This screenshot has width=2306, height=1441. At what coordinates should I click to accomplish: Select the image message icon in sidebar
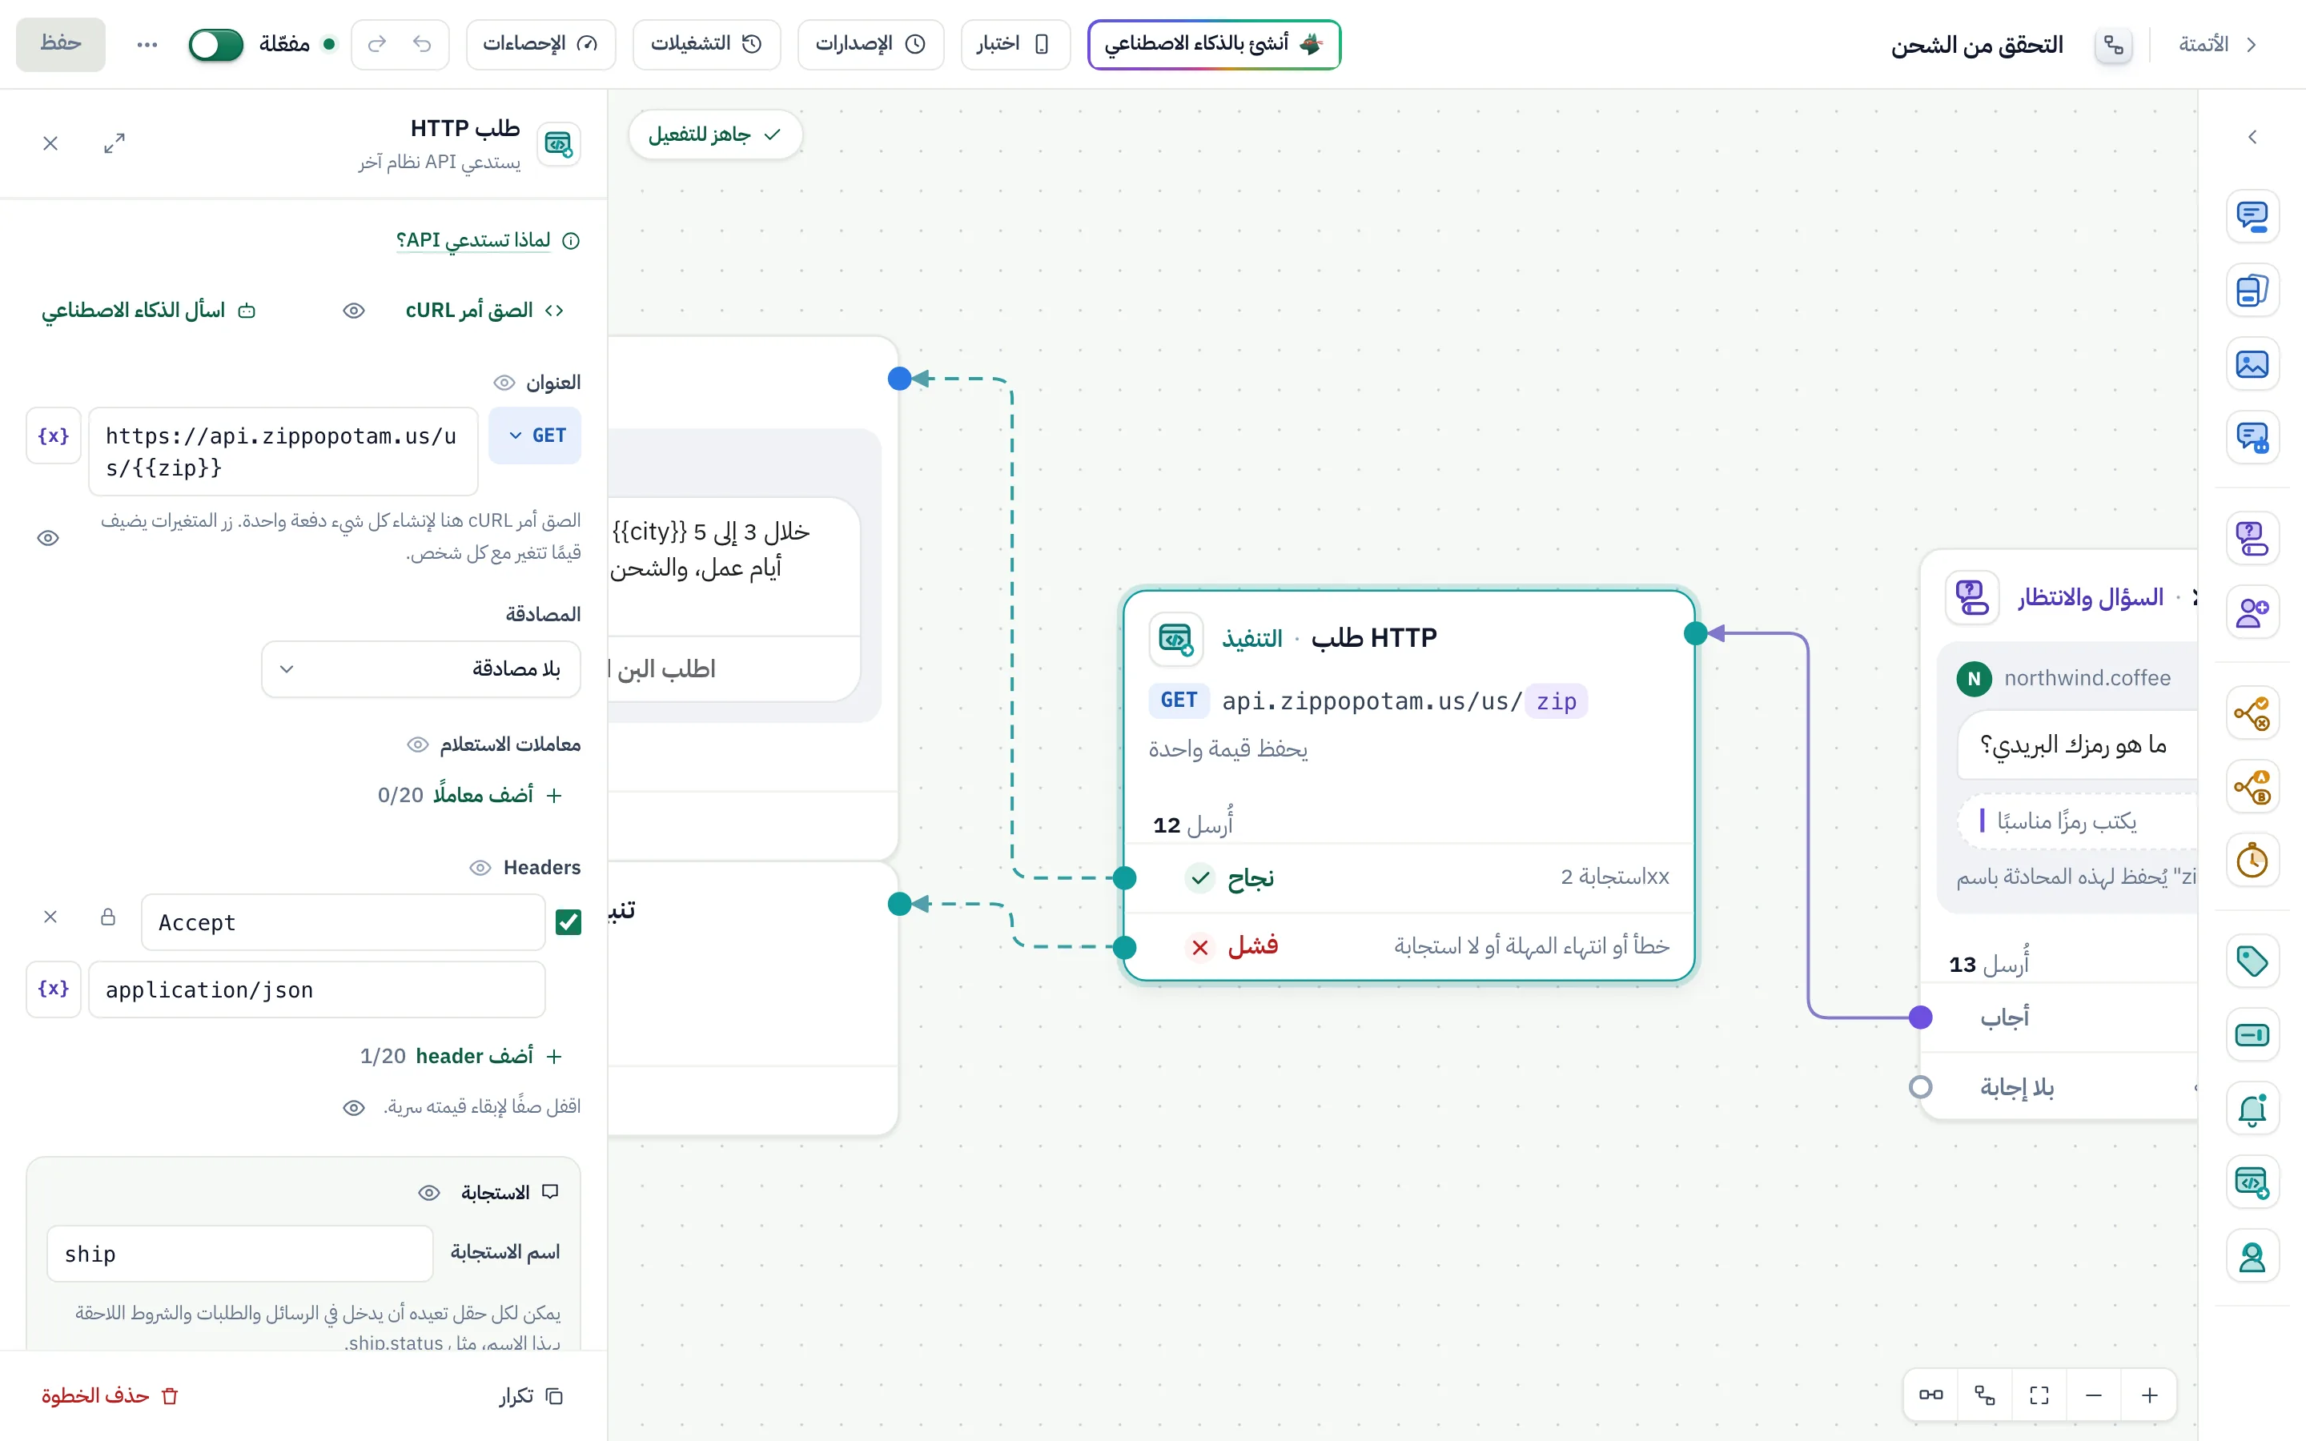point(2252,364)
